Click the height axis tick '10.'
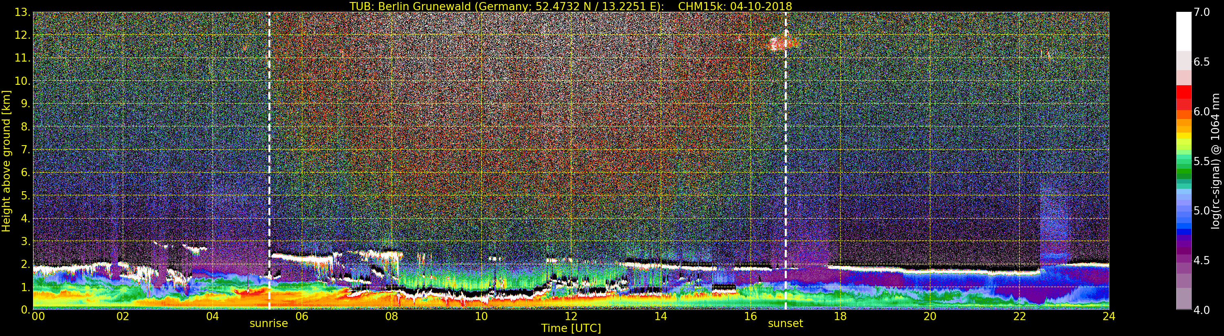Viewport: 1224px width, 336px height. (x=22, y=81)
